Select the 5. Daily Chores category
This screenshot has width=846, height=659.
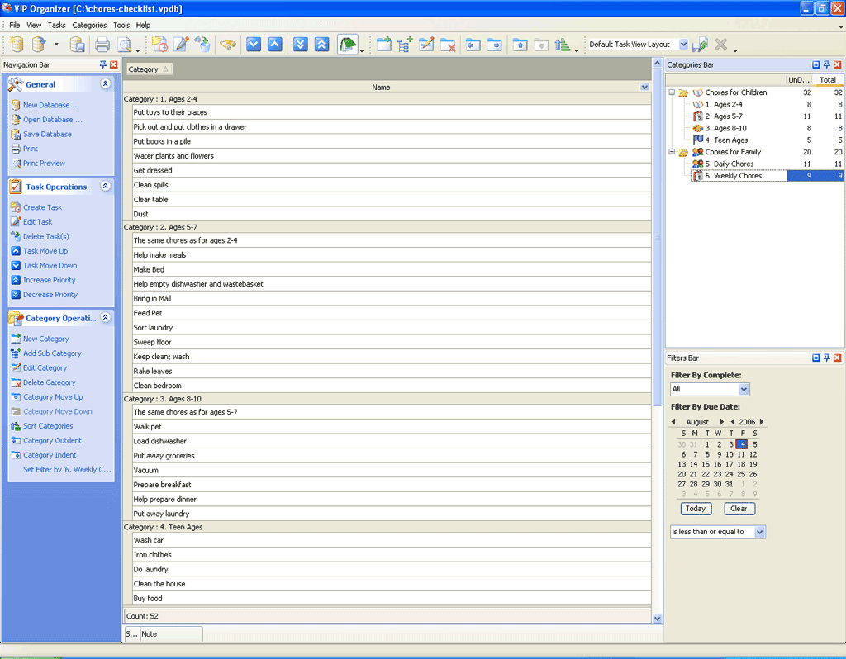point(729,164)
